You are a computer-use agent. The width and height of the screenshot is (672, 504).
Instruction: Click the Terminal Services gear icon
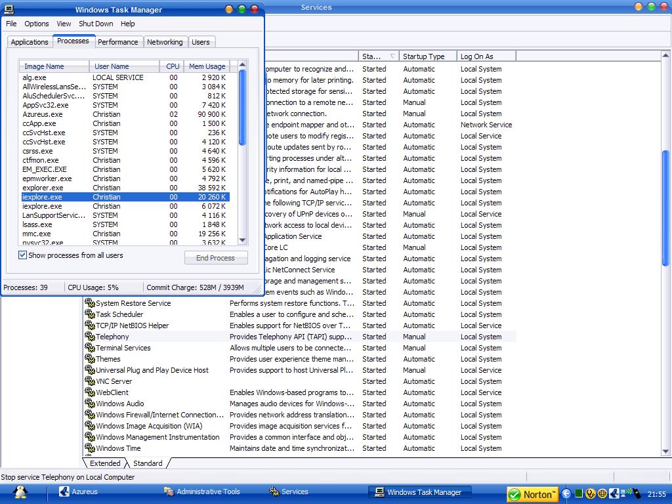(x=89, y=347)
